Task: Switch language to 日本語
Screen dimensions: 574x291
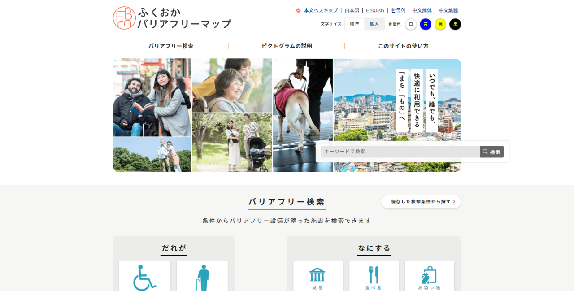Action: pyautogui.click(x=352, y=10)
